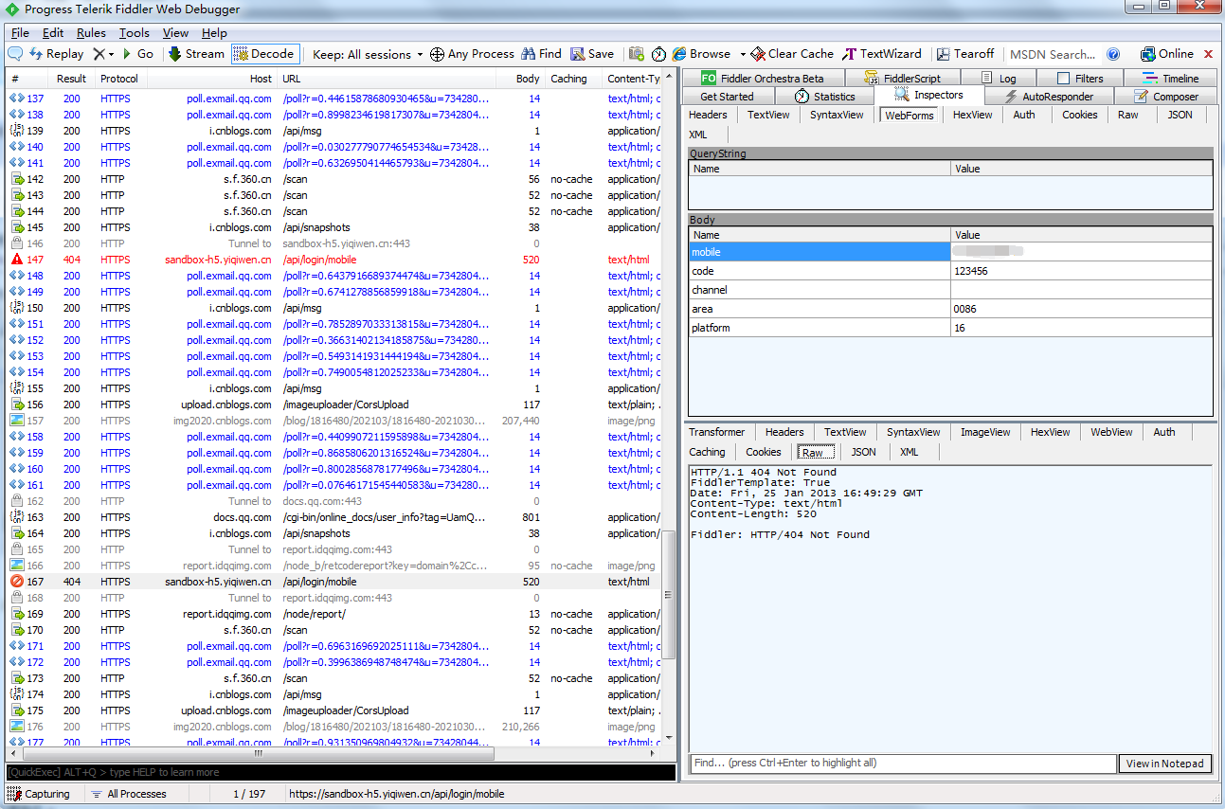Screen dimensions: 1225x809
Task: Open the TextWizard tool
Action: tap(882, 54)
